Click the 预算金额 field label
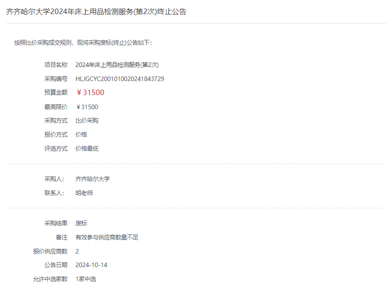Image resolution: width=386 pixels, height=297 pixels. coord(56,92)
